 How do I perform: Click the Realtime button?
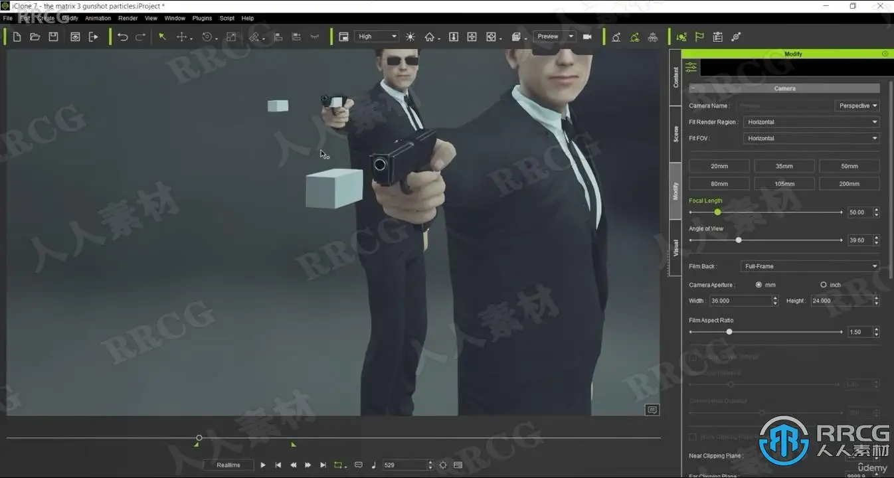tap(228, 465)
